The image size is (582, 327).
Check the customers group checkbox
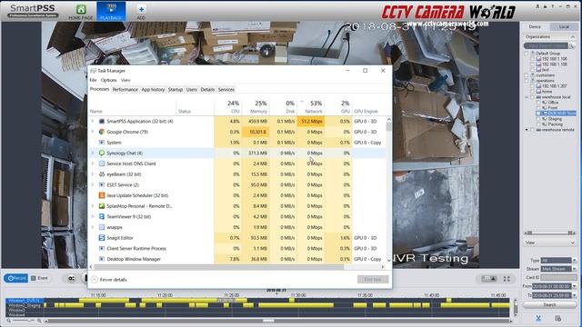coord(526,75)
